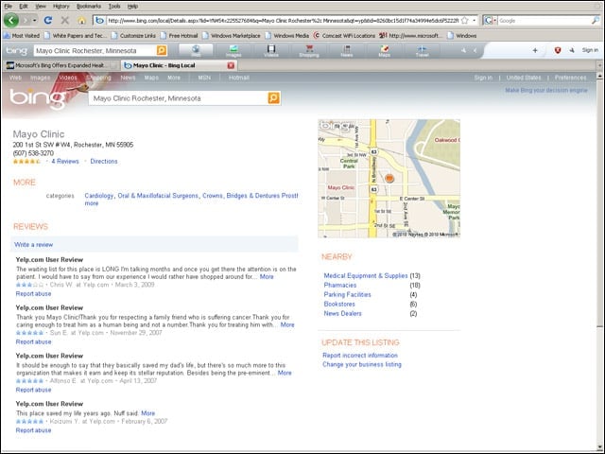Open the More link in Bing header navigation
Image resolution: width=605 pixels, height=454 pixels.
[174, 78]
